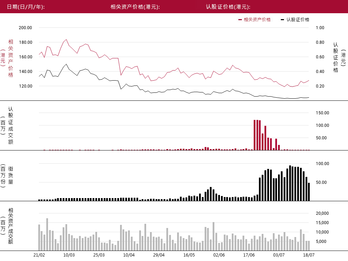Screen dimensions: 348x261
Task: Click the 160.00 left axis value
Action: click(x=25, y=57)
